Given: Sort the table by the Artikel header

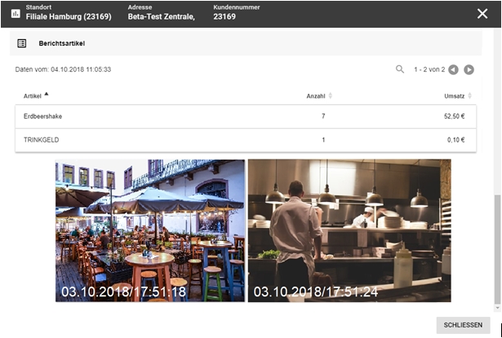Looking at the screenshot, I should coord(33,96).
